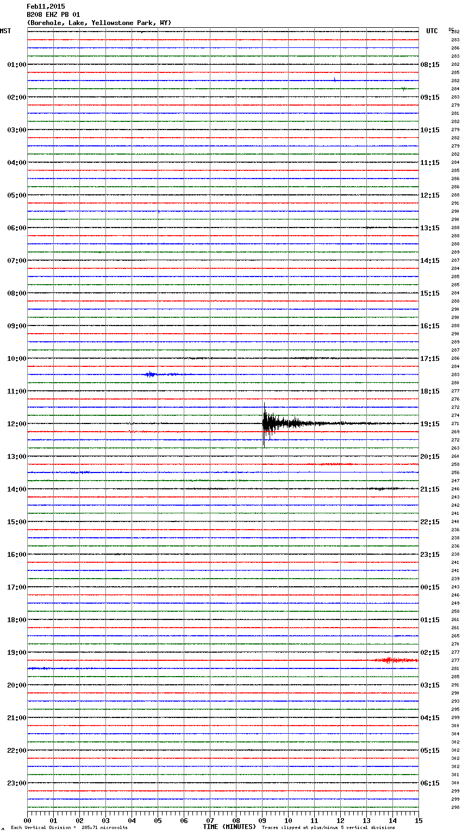Screen dimensions: 462x835
Task: Click minute axis tick label 12
Action: point(340,820)
